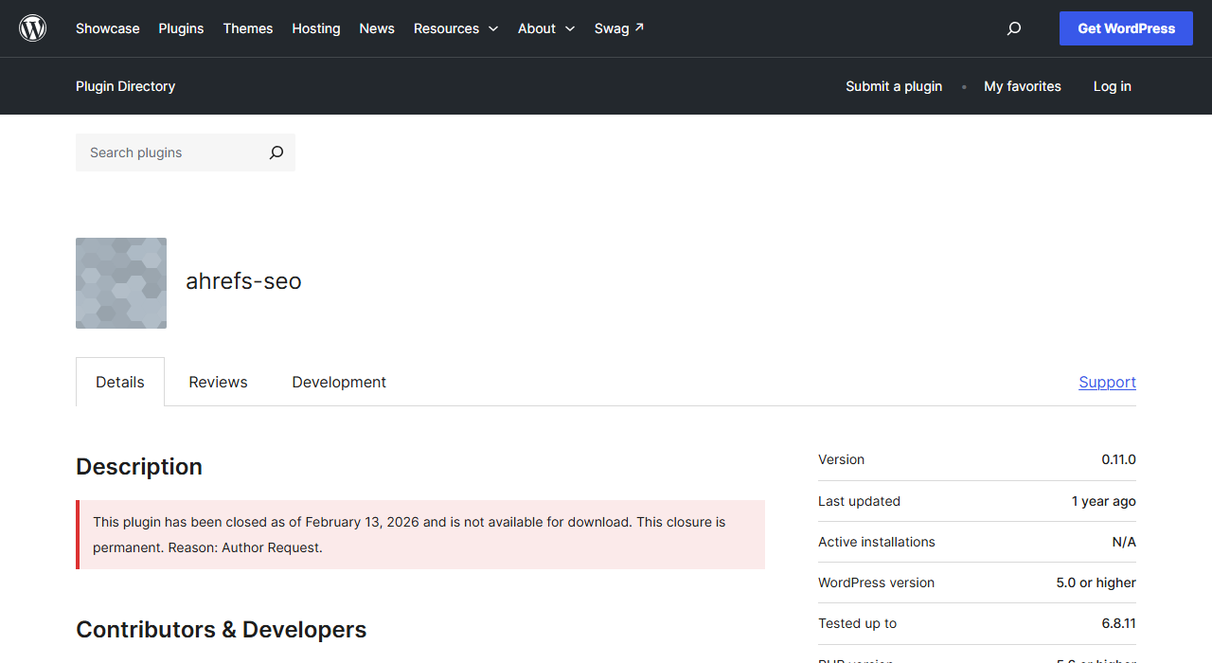This screenshot has width=1212, height=663.
Task: Expand the Resources dropdown menu
Action: click(x=455, y=28)
